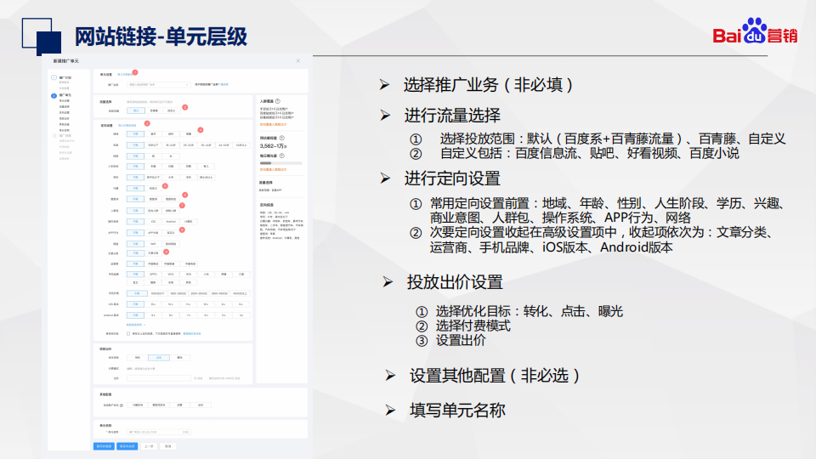Choose OPPO in the 手机品牌 row
816x459 pixels.
(154, 275)
